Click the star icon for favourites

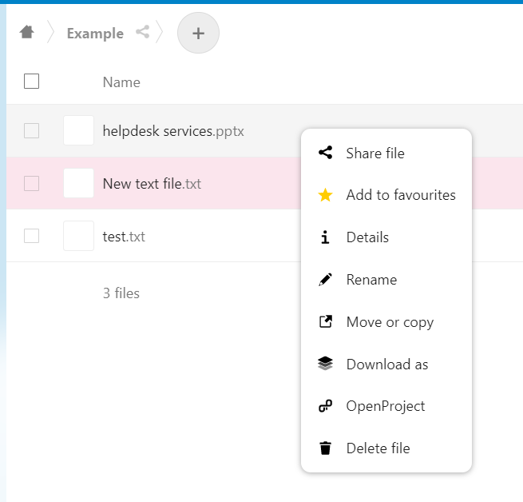[325, 195]
